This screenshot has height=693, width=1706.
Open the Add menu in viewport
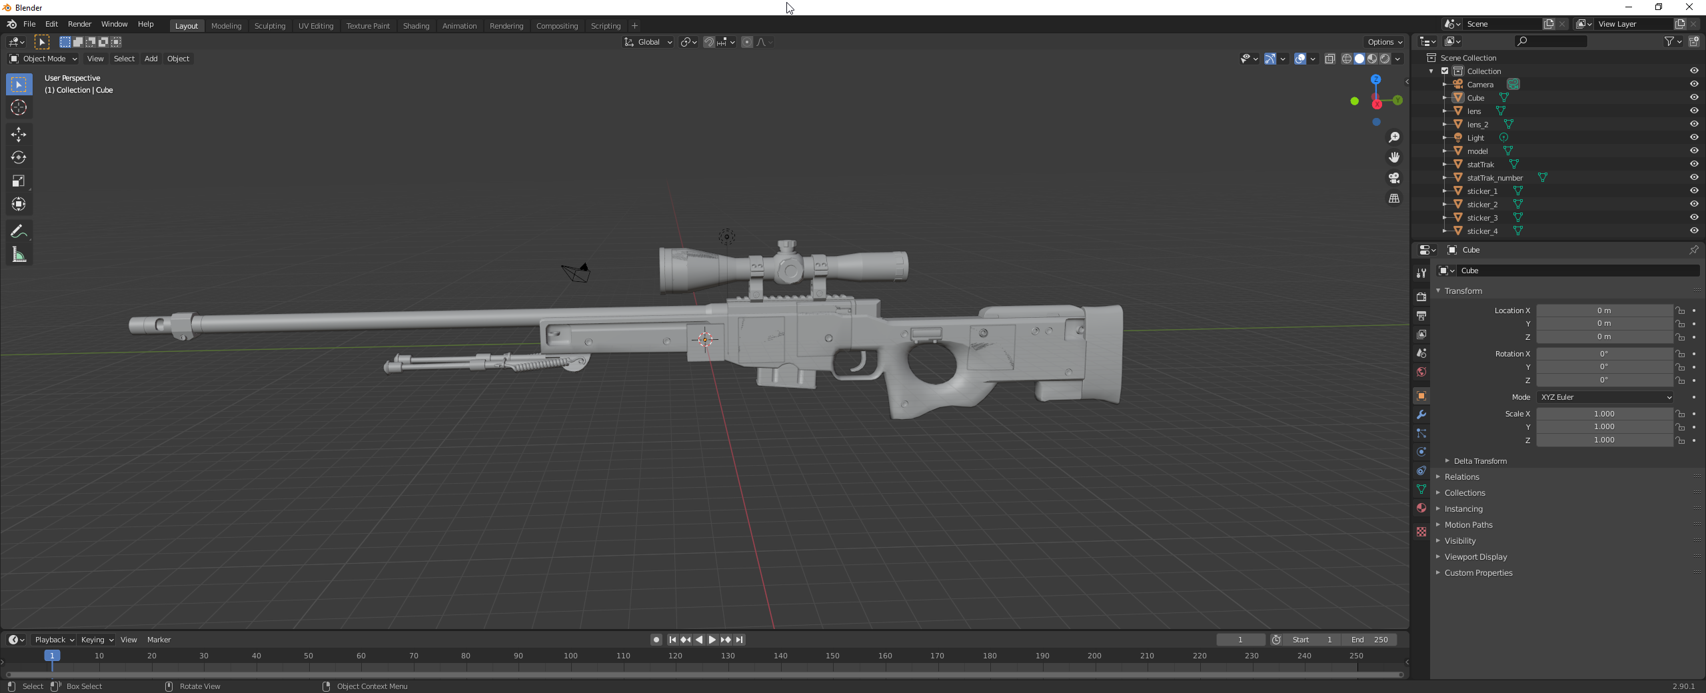151,59
